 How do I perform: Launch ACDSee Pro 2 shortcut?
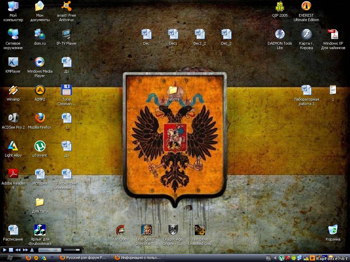click(x=13, y=121)
